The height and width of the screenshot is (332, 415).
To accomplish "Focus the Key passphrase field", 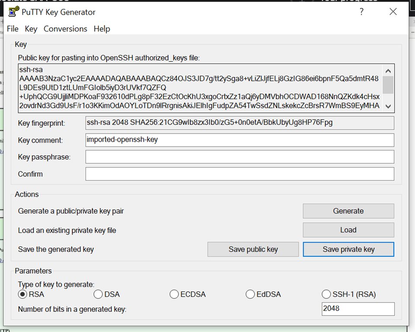I will click(240, 157).
